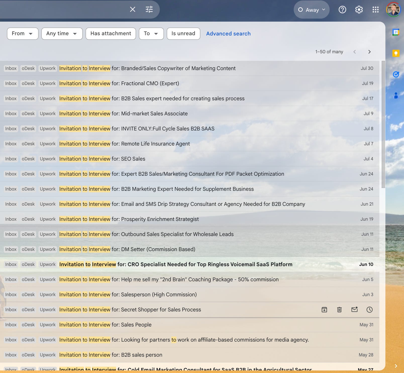The height and width of the screenshot is (373, 404).
Task: Expand the From filter dropdown
Action: [23, 34]
